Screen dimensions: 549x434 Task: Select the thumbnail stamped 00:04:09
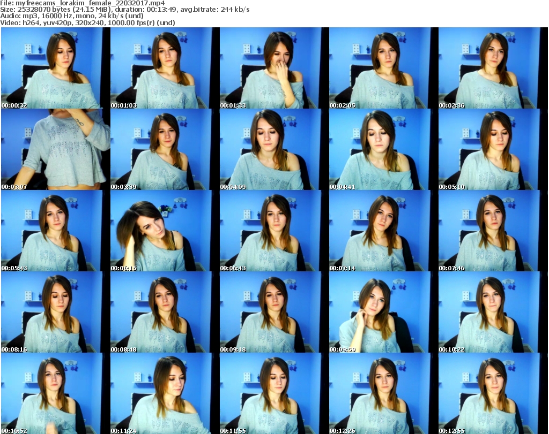tap(274, 149)
